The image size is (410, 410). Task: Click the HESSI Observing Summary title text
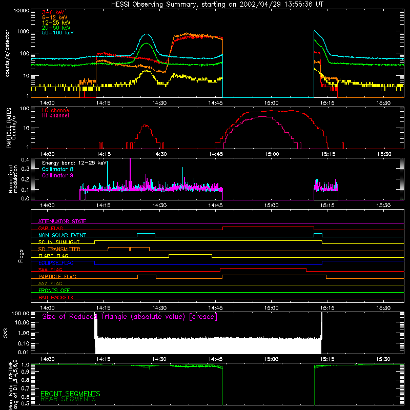217,5
